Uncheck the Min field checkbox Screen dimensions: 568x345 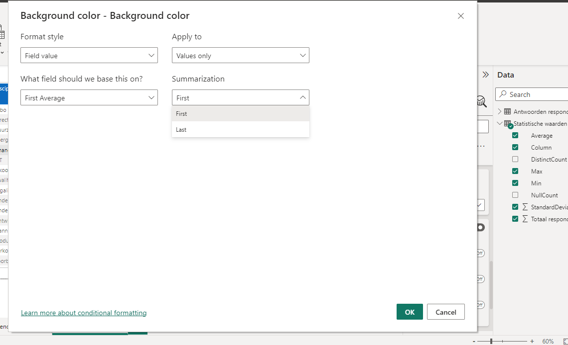coord(515,183)
